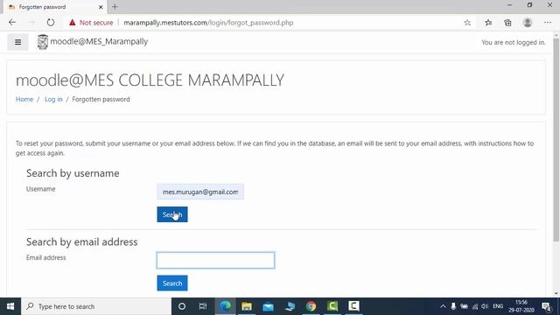Open the hamburger side menu
Screen dimensions: 560x315
click(x=17, y=42)
